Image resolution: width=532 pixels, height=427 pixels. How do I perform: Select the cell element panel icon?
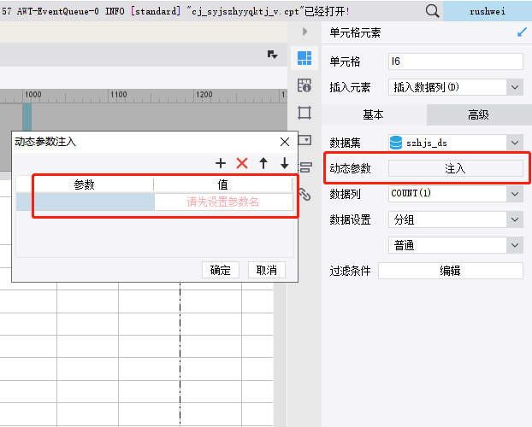click(x=304, y=58)
